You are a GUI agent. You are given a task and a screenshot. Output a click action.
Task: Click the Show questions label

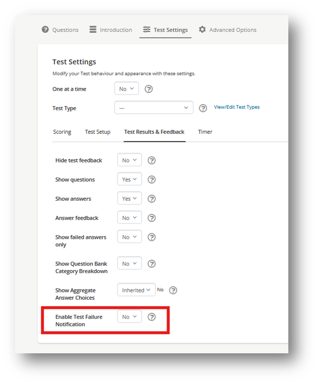point(75,180)
